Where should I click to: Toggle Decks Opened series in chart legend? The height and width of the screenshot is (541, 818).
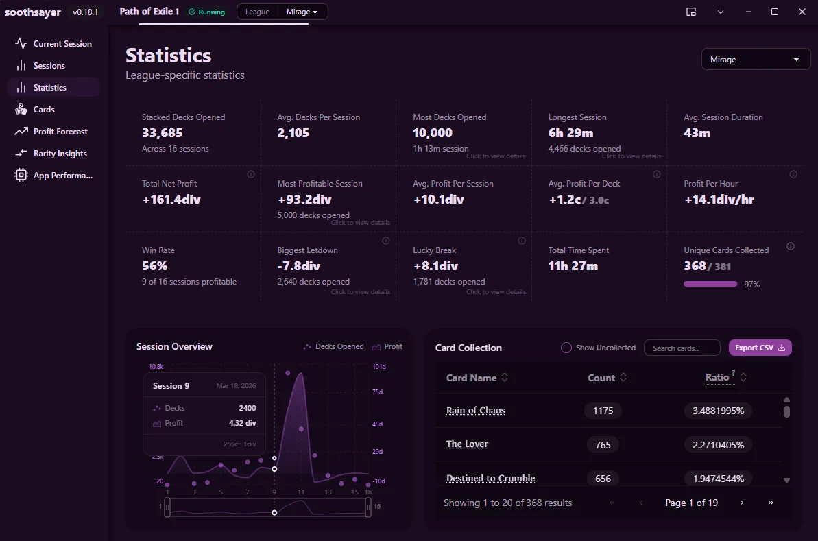(333, 346)
